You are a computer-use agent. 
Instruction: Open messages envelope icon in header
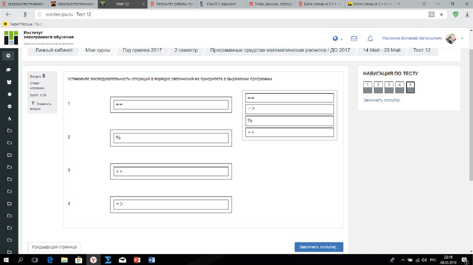tap(354, 39)
